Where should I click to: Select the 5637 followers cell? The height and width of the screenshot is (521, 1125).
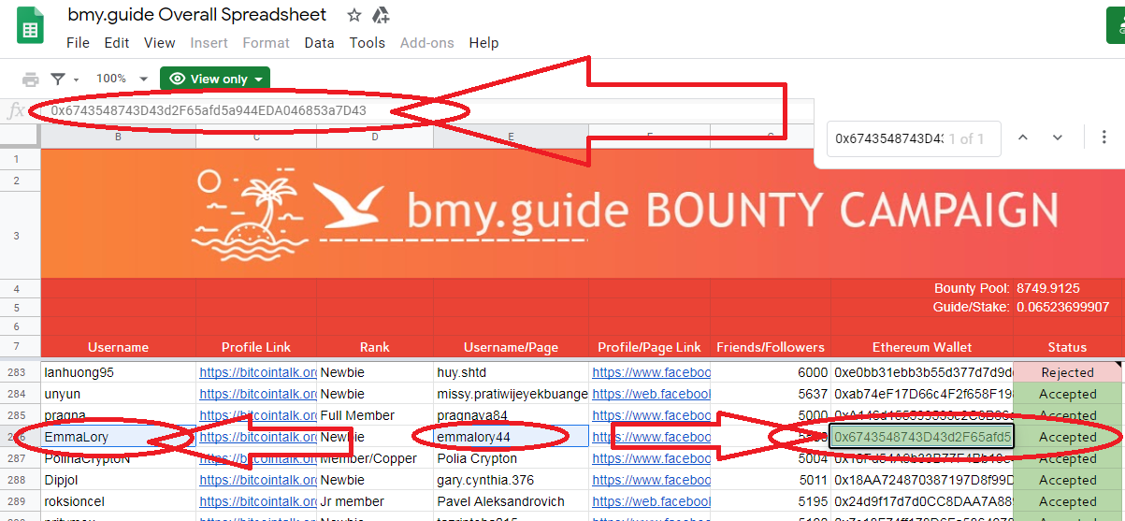[771, 394]
